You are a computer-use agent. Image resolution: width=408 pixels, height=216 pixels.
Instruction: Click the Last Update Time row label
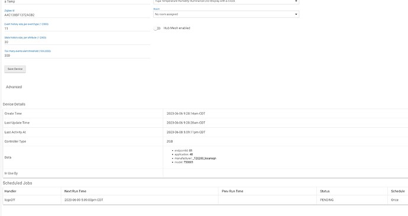[17, 122]
